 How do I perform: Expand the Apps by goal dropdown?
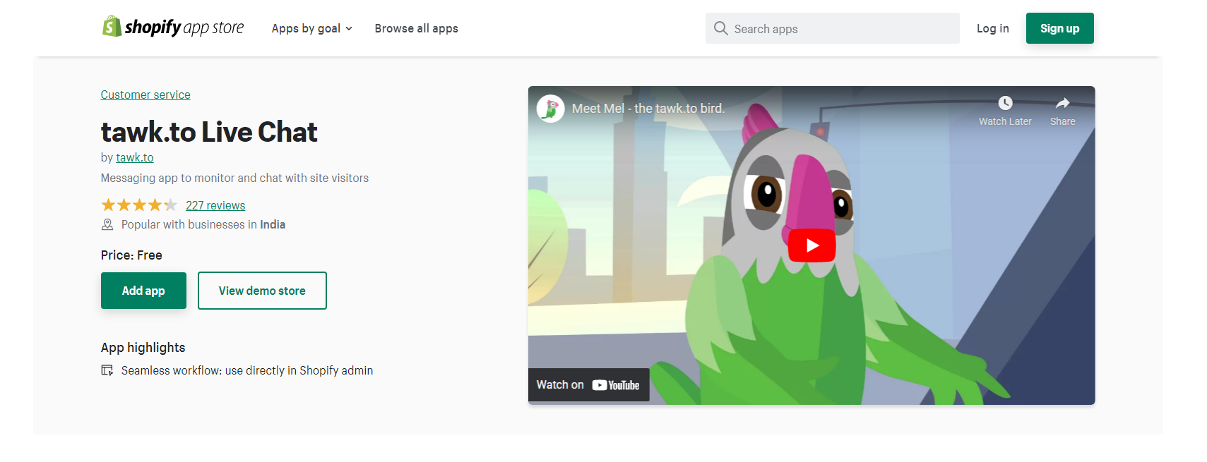point(312,28)
